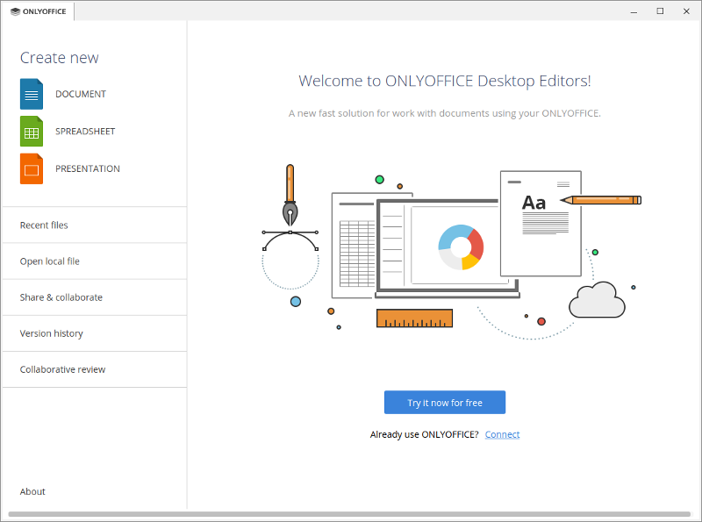Follow the Connect link

pos(502,434)
